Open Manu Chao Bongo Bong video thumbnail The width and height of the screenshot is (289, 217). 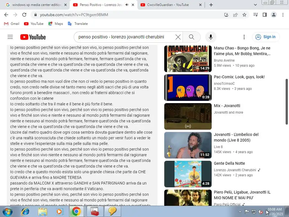(188, 59)
